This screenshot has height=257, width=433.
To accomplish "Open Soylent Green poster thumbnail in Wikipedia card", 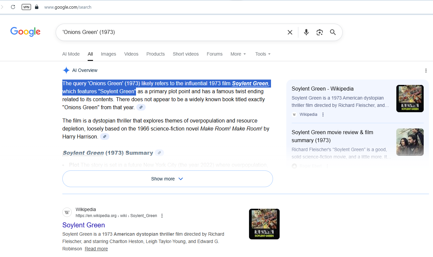I will (410, 99).
